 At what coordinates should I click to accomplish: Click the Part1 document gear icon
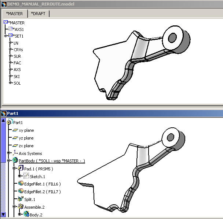10,121
